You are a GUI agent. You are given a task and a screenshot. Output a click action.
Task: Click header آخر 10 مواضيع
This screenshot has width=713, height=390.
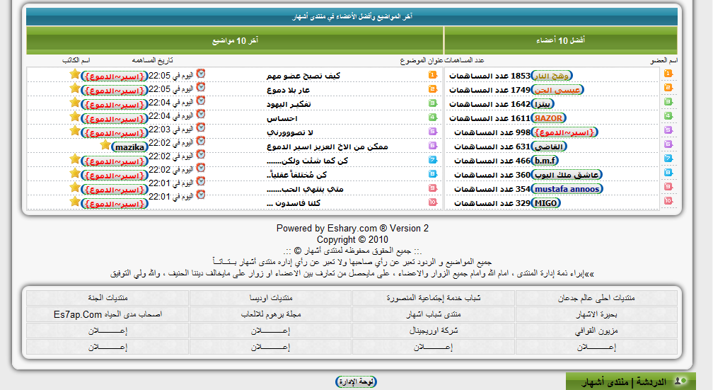click(235, 40)
